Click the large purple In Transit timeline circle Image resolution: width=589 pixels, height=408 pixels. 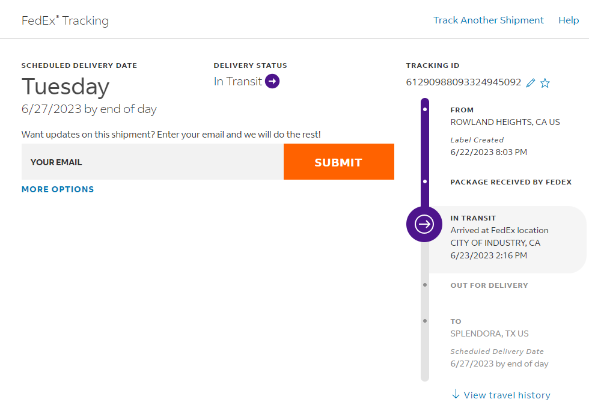tap(424, 224)
